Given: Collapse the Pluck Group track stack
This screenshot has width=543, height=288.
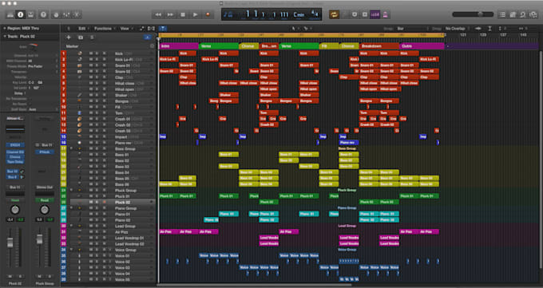Looking at the screenshot, I should coord(72,191).
